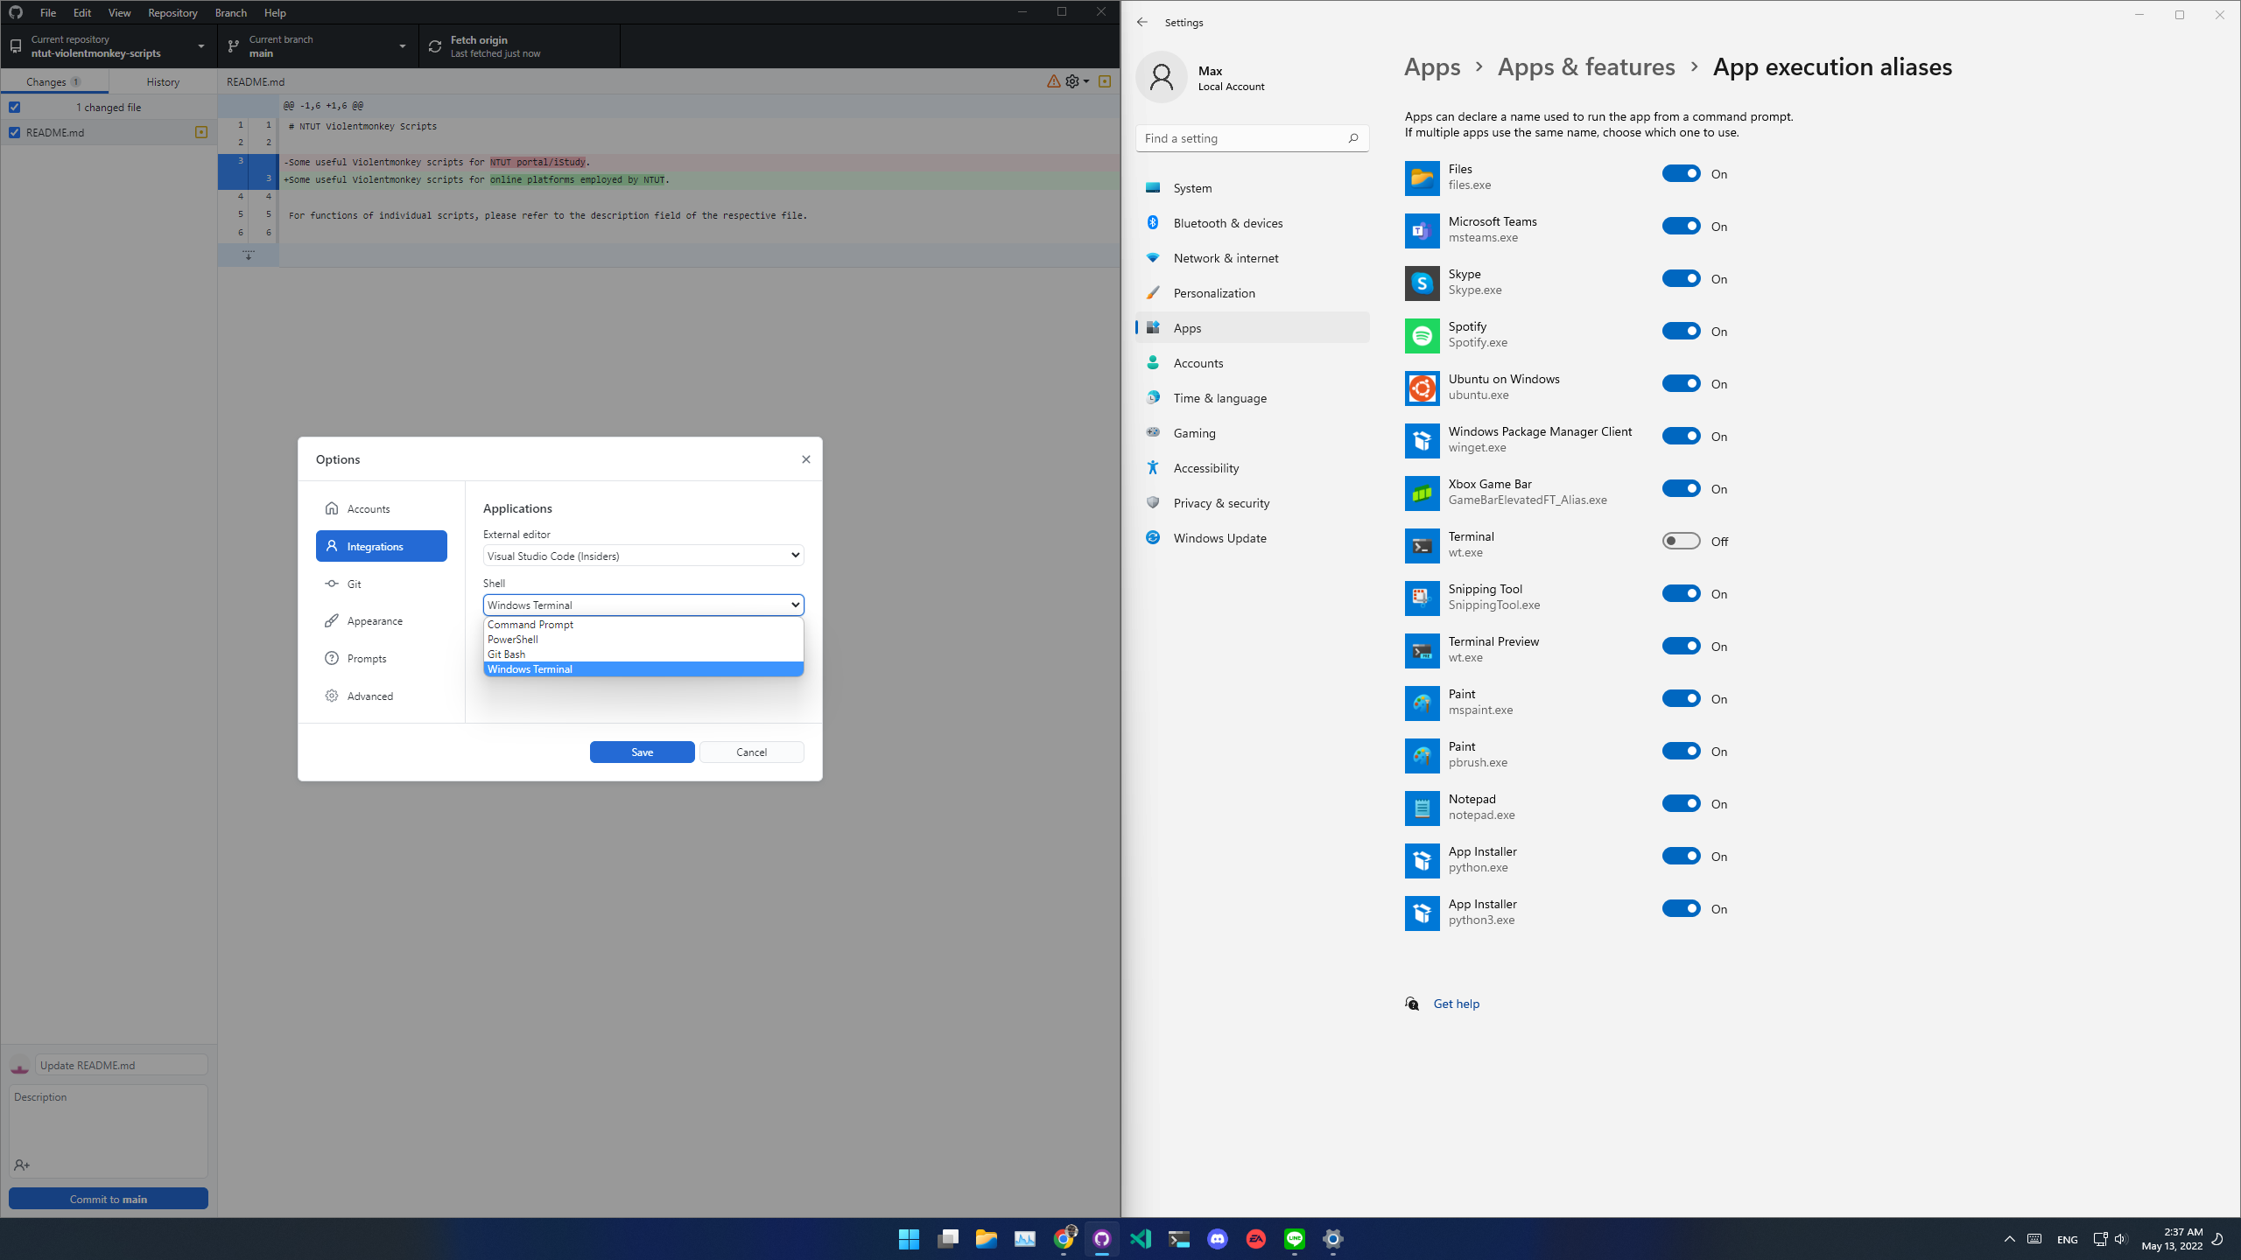Click the Get help link
Screen dimensions: 2241x1260
[1455, 1003]
